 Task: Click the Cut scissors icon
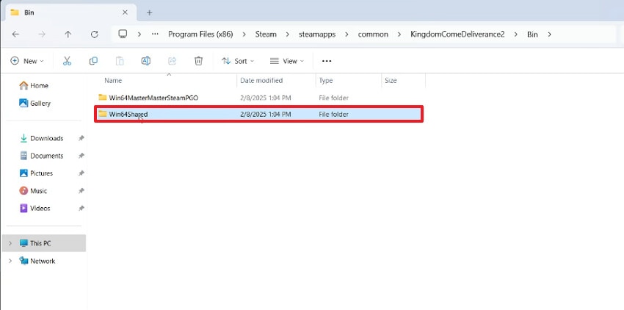click(x=67, y=61)
